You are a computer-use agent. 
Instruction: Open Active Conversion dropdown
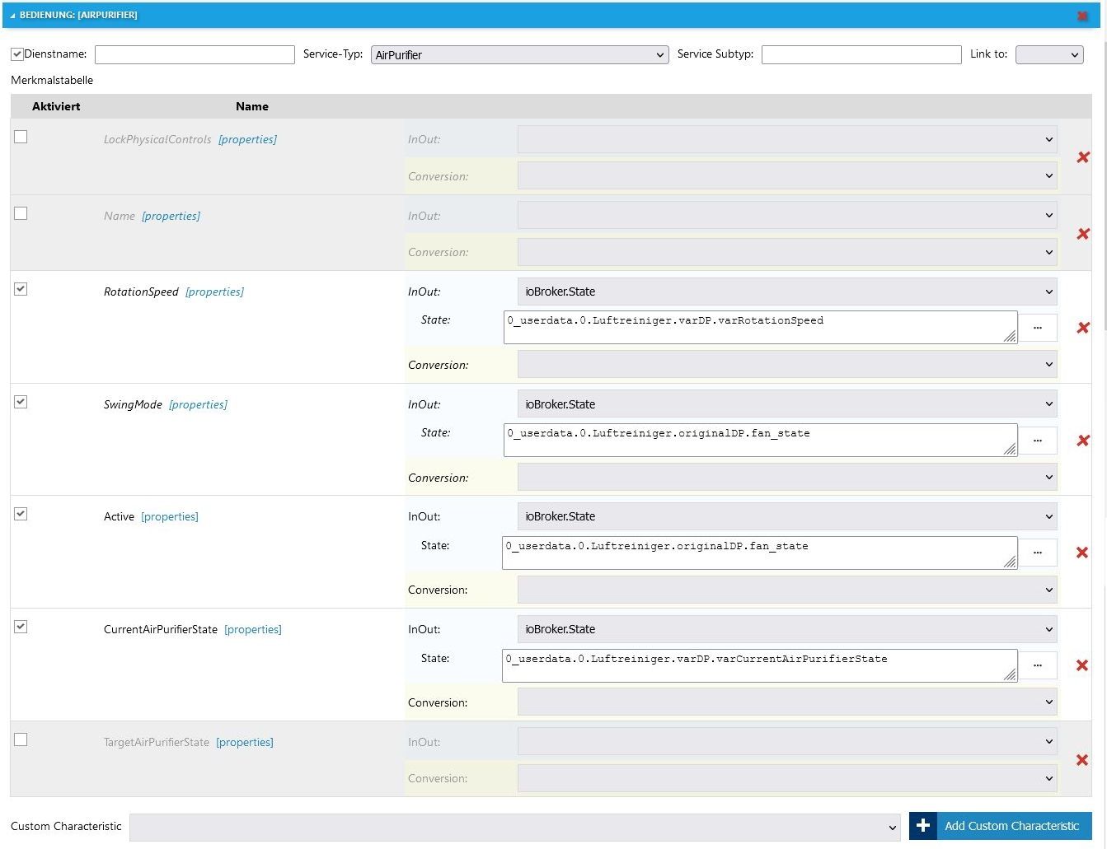[x=787, y=590]
